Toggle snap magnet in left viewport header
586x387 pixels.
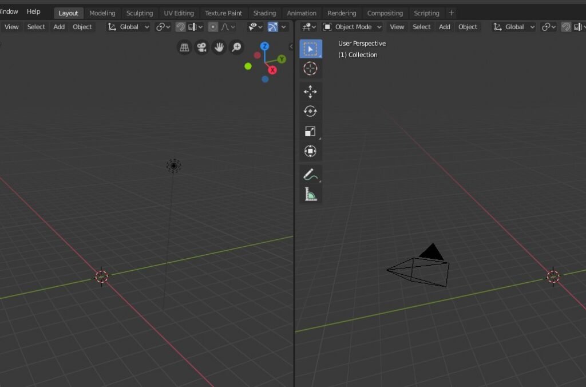(180, 27)
